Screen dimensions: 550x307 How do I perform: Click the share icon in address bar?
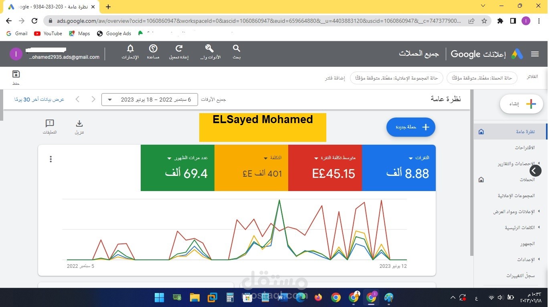[x=471, y=21]
